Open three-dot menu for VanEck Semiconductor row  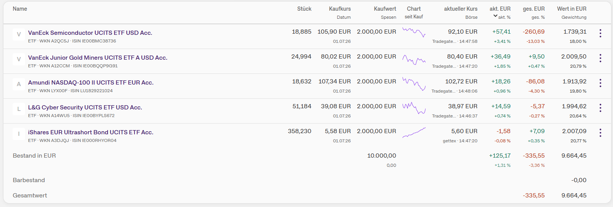tap(600, 33)
